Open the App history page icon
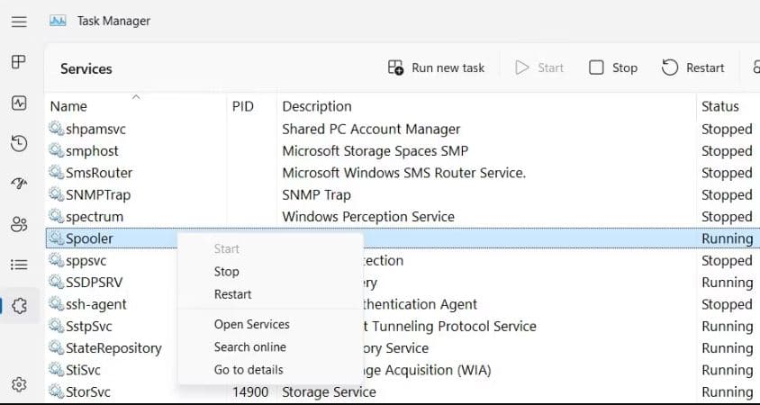 click(18, 143)
